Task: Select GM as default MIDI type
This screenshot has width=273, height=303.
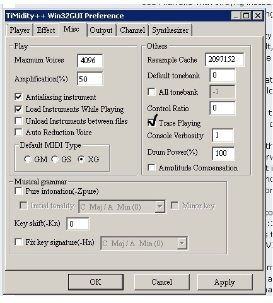Action: [x=28, y=159]
